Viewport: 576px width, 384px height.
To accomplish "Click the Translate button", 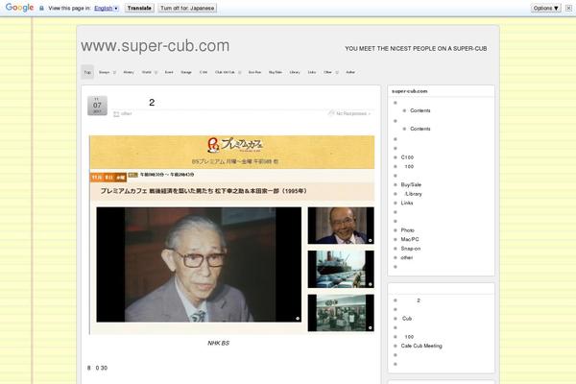I will [139, 8].
